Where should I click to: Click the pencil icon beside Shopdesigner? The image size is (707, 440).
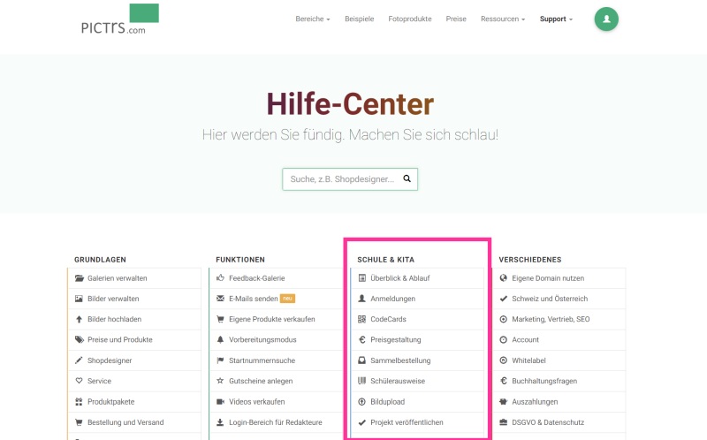click(x=80, y=360)
